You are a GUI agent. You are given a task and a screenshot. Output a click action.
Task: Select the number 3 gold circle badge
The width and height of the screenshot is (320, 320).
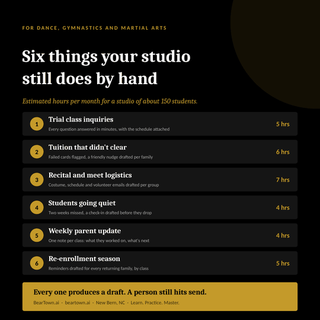(37, 180)
